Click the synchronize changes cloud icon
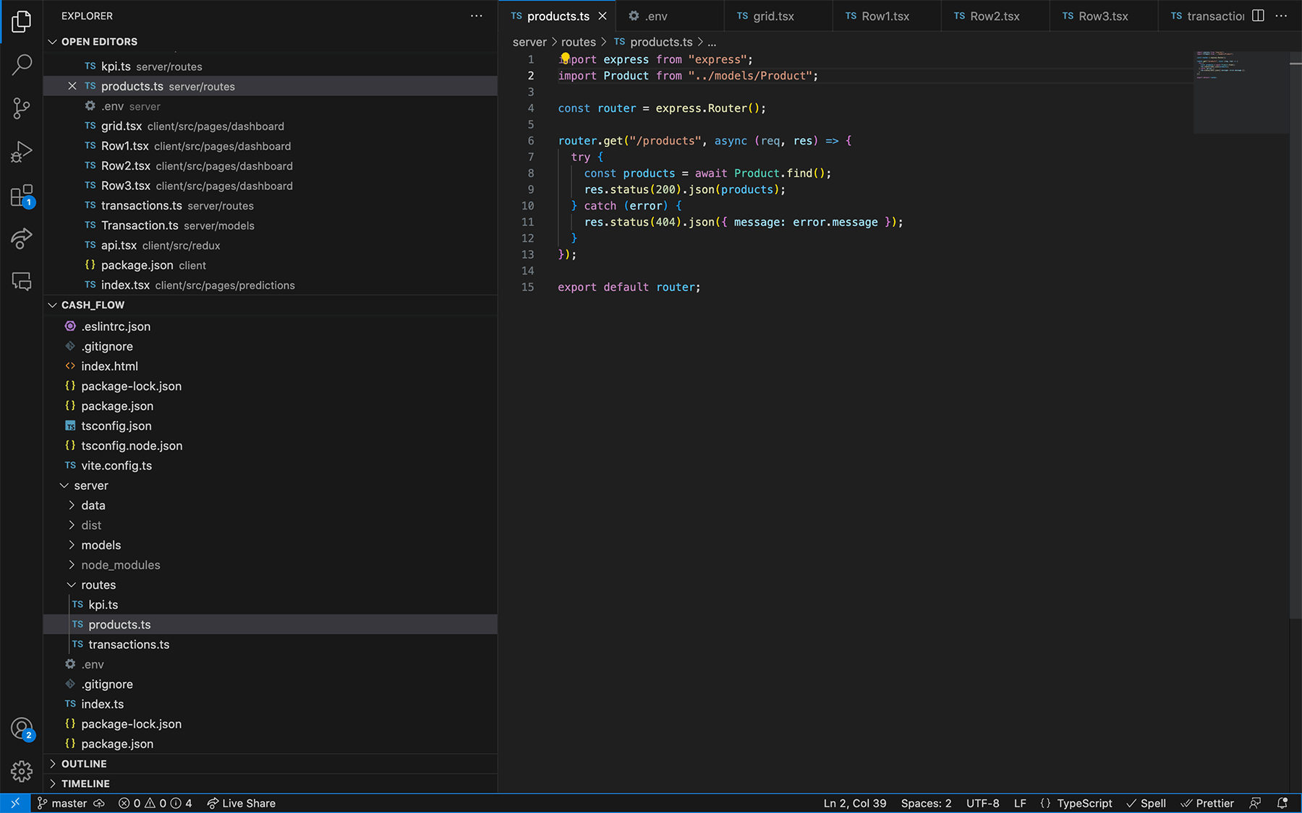The image size is (1302, 813). pyautogui.click(x=99, y=803)
